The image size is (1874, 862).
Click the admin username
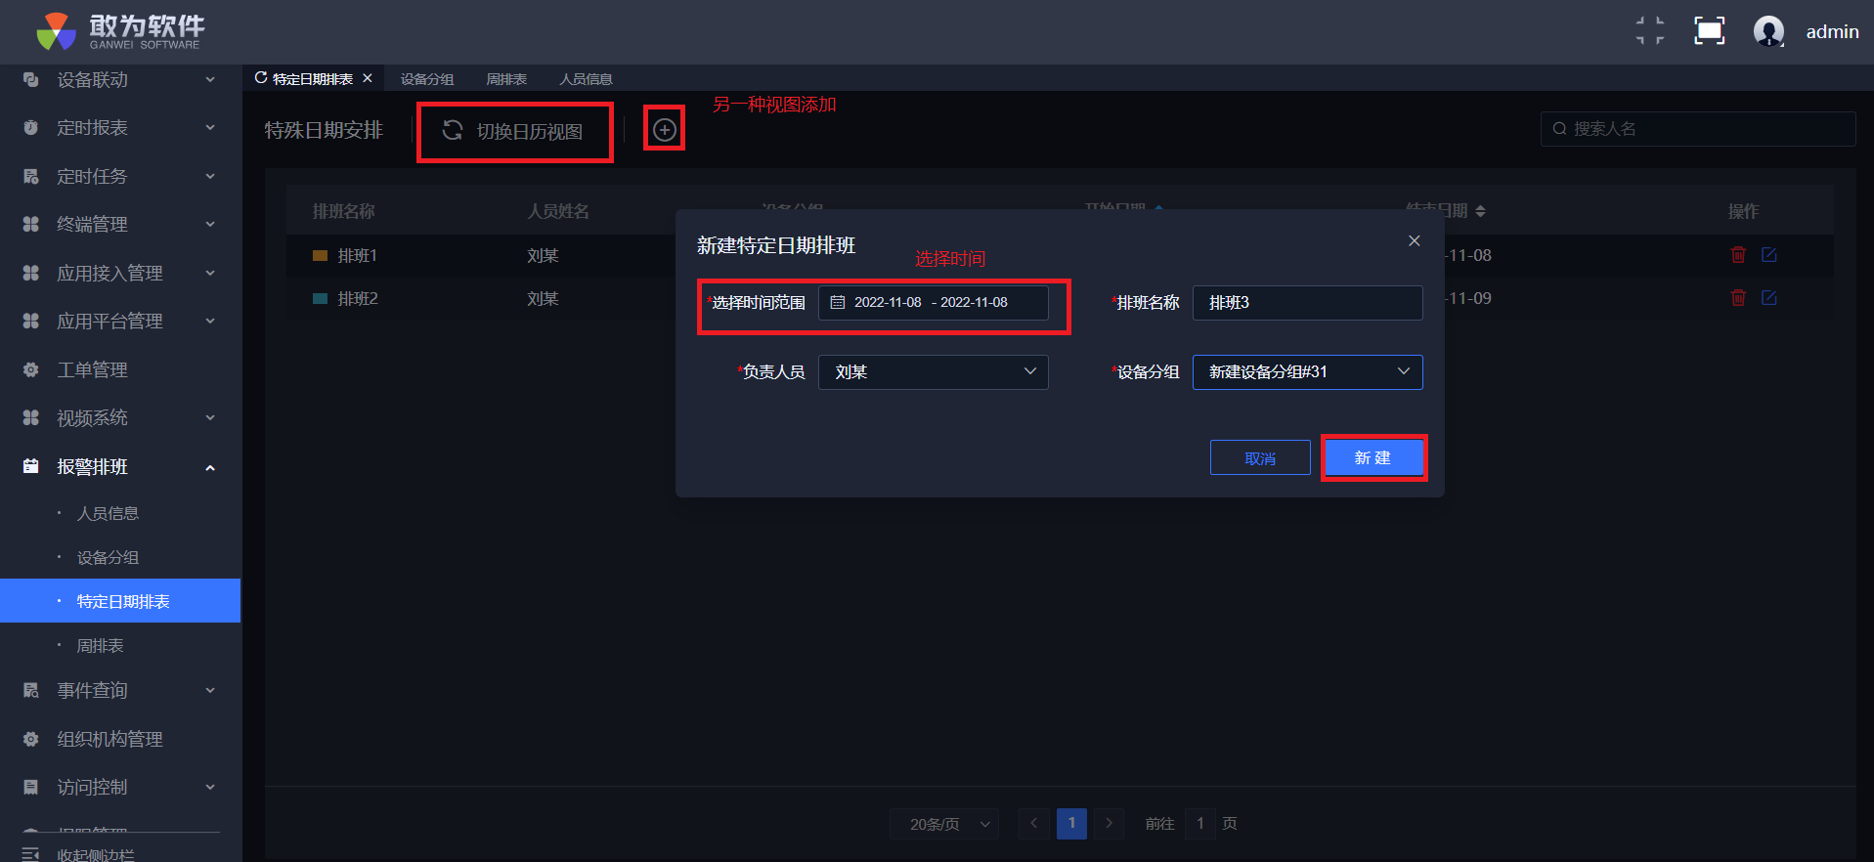pos(1832,32)
